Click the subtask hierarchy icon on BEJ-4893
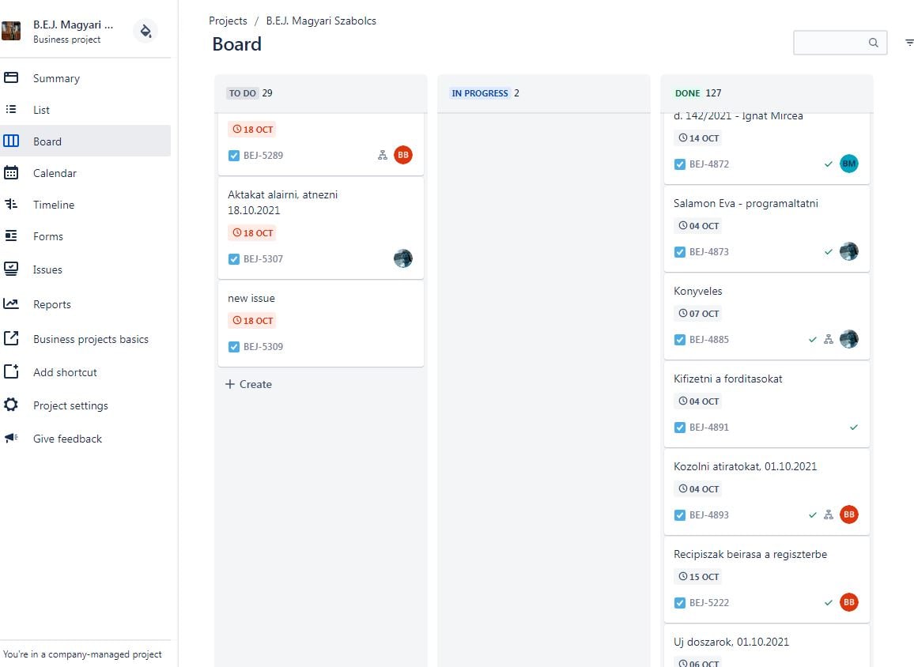 [829, 514]
